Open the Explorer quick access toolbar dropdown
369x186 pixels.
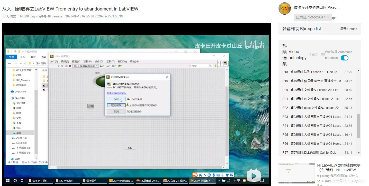23,51
